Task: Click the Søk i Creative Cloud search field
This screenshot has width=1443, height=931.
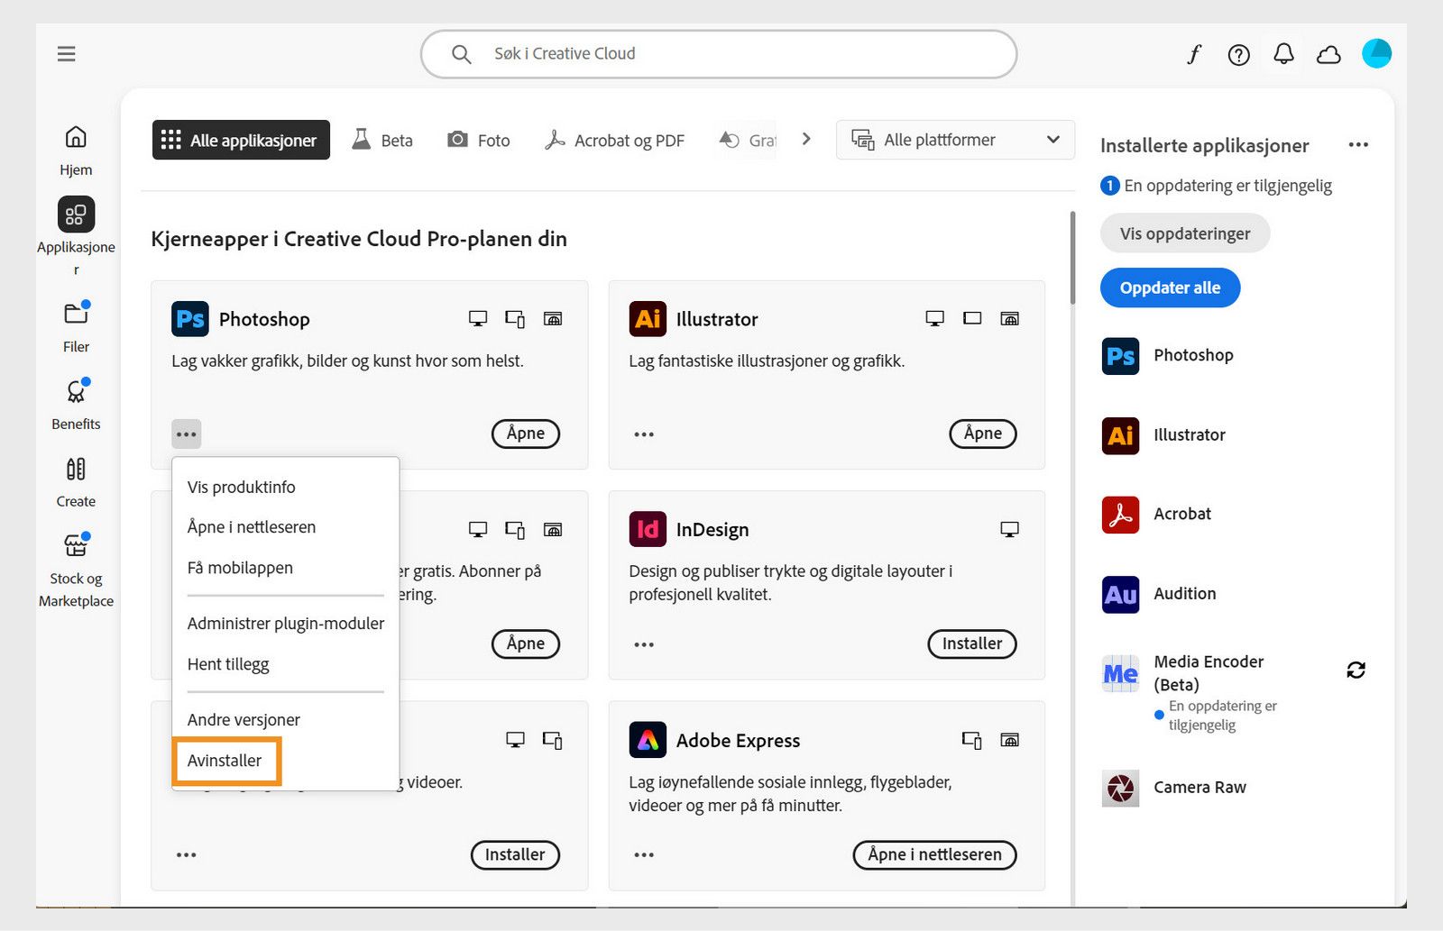Action: 717,53
